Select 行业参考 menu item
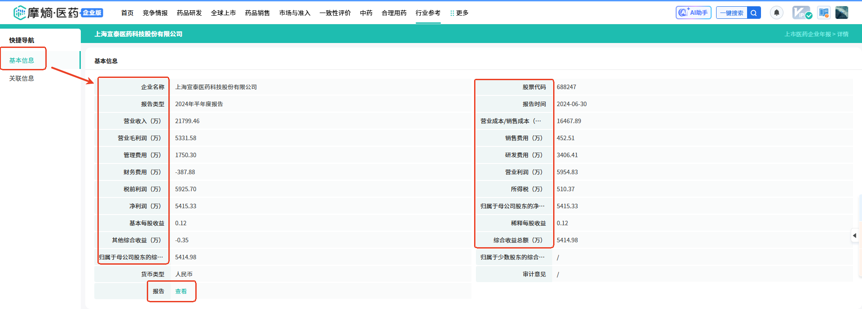This screenshot has width=862, height=309. pyautogui.click(x=428, y=13)
